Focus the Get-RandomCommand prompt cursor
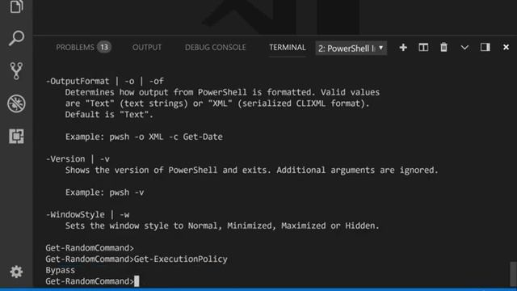The height and width of the screenshot is (291, 517). pyautogui.click(x=137, y=281)
